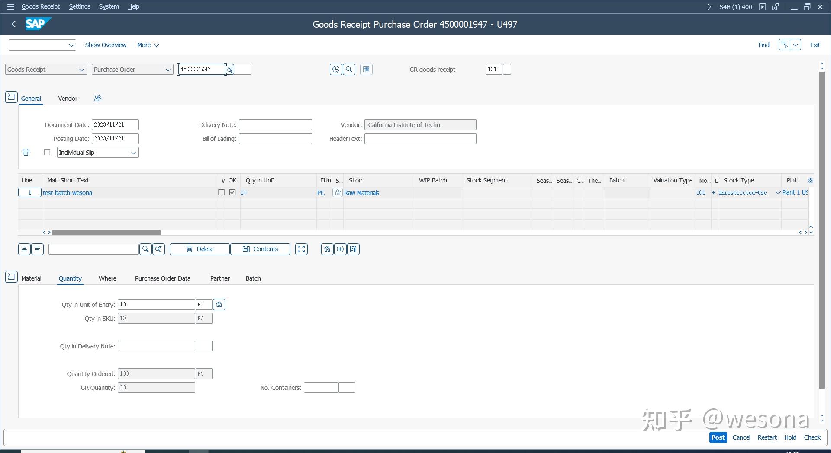
Task: Switch to the Purchase Order Data tab
Action: (163, 278)
